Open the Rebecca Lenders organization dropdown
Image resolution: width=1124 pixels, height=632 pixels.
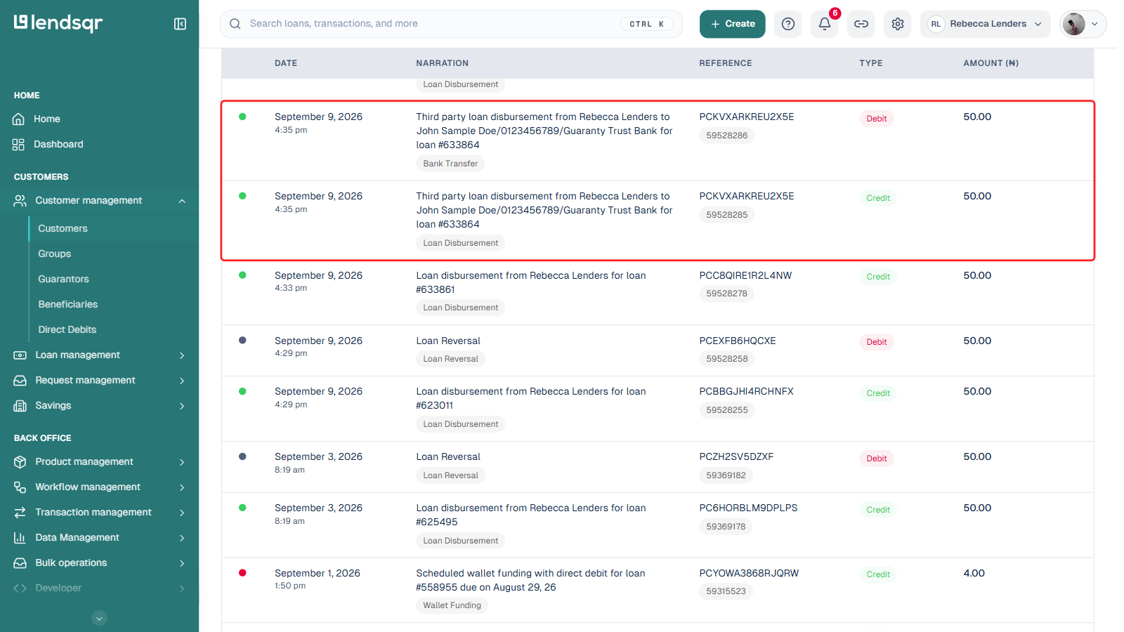(x=986, y=24)
